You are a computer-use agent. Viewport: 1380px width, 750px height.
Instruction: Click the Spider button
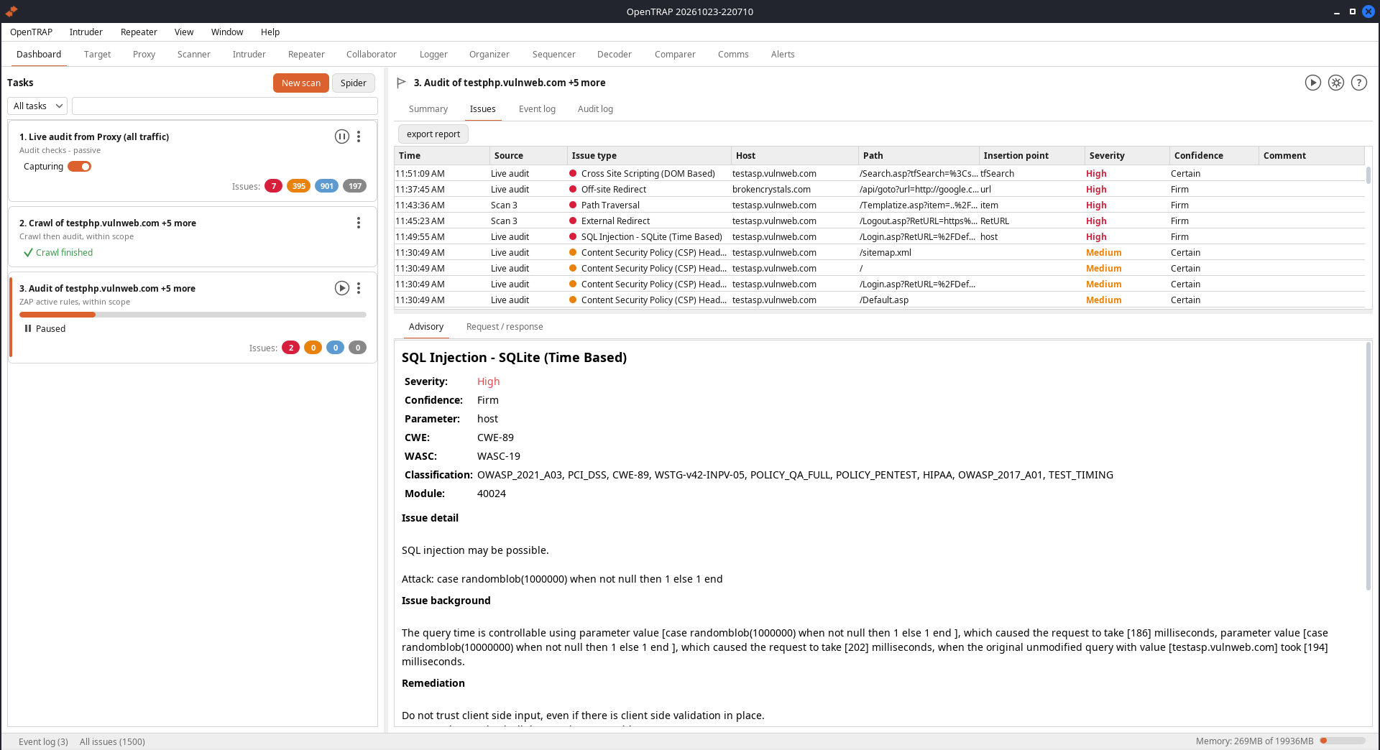(354, 83)
